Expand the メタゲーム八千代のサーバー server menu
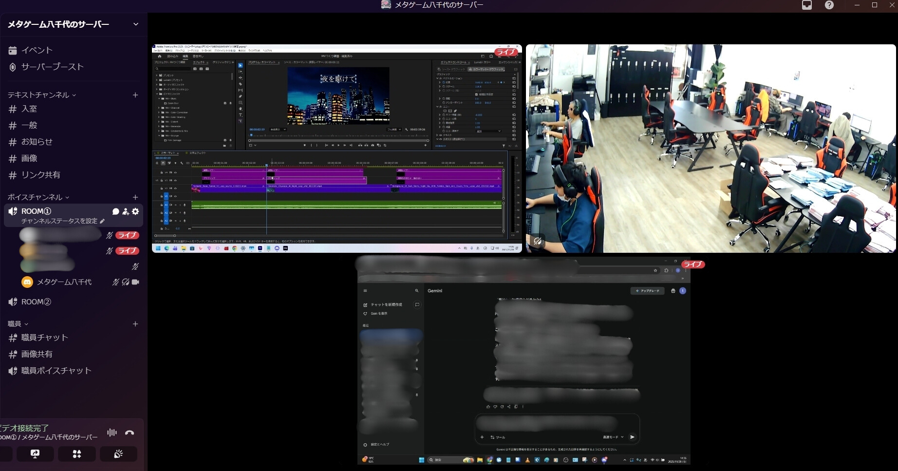 (135, 24)
